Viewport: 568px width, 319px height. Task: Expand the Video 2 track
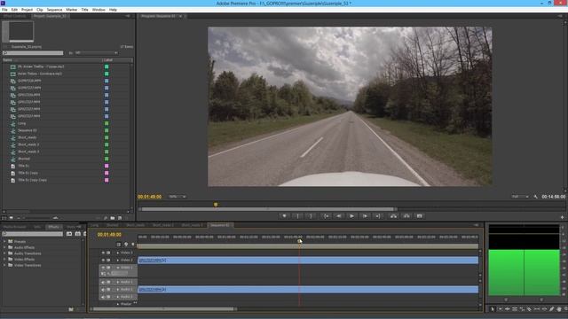118,260
